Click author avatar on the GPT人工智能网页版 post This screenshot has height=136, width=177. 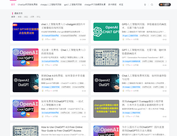coord(123,65)
